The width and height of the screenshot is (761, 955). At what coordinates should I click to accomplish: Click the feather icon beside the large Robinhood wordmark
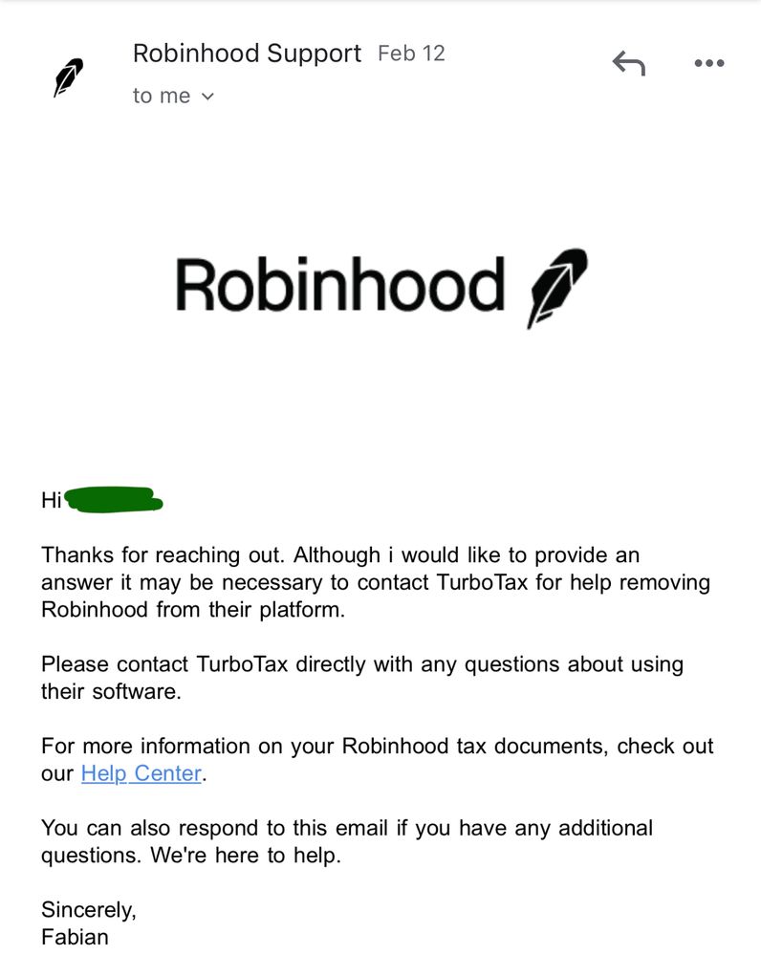[557, 288]
